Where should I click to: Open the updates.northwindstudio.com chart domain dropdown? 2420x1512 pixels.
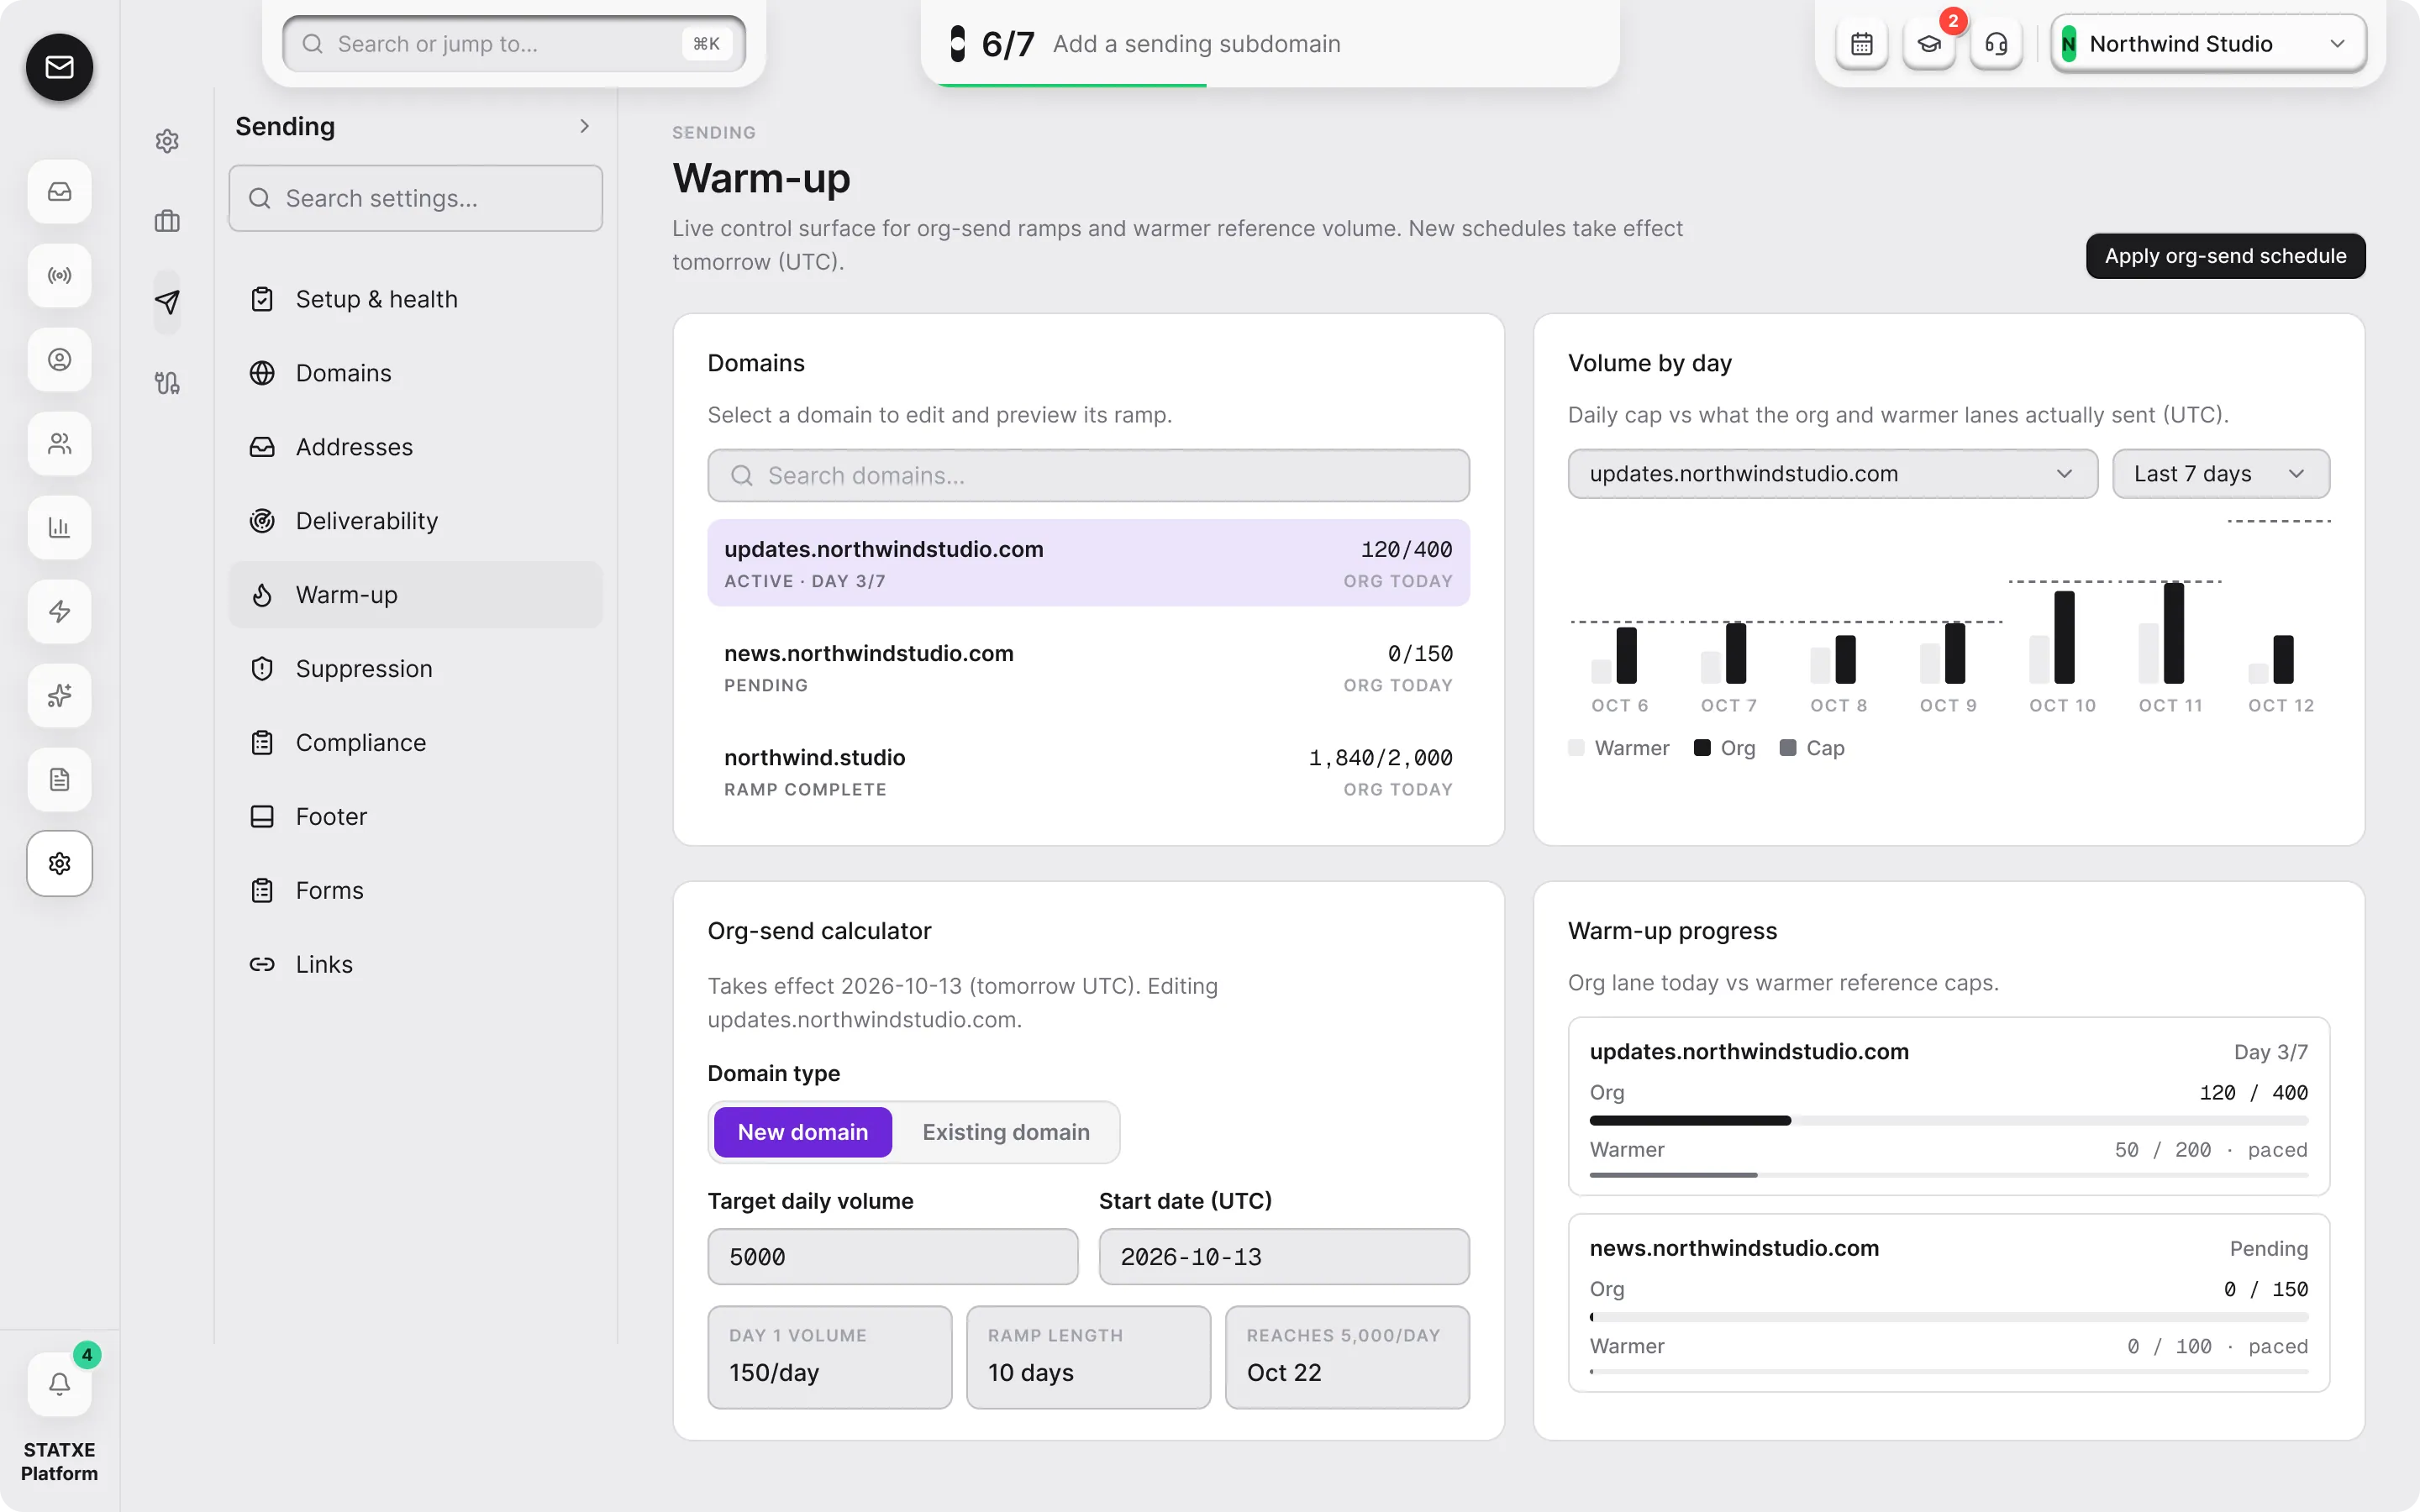pyautogui.click(x=1832, y=474)
